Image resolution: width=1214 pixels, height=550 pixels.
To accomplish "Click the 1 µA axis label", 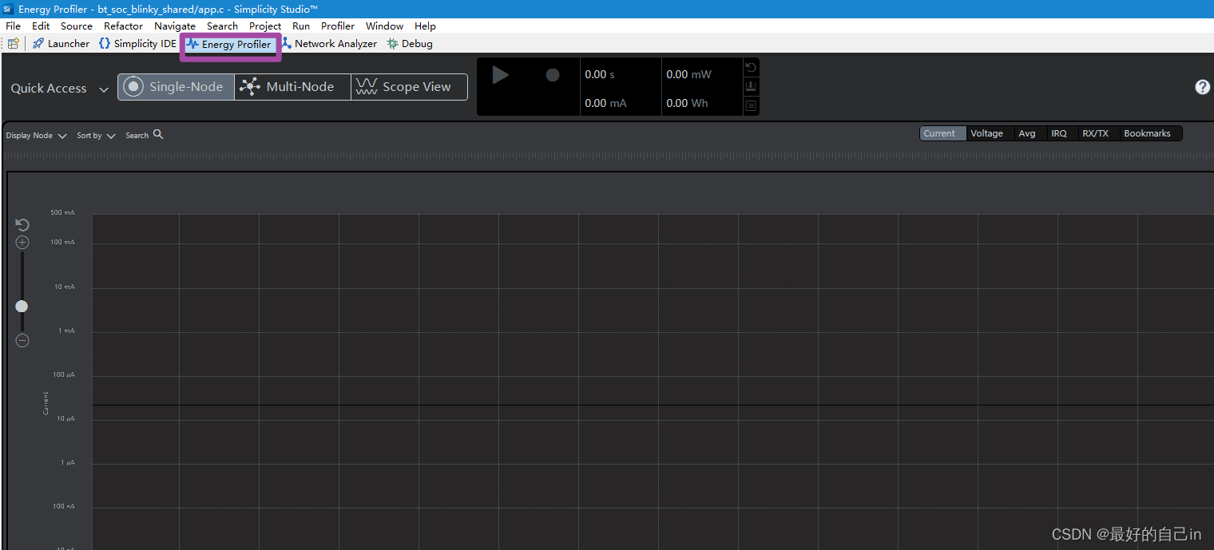I will (67, 462).
